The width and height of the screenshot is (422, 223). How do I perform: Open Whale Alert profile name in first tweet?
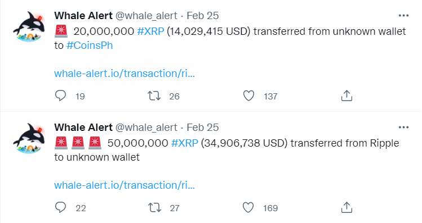(83, 16)
